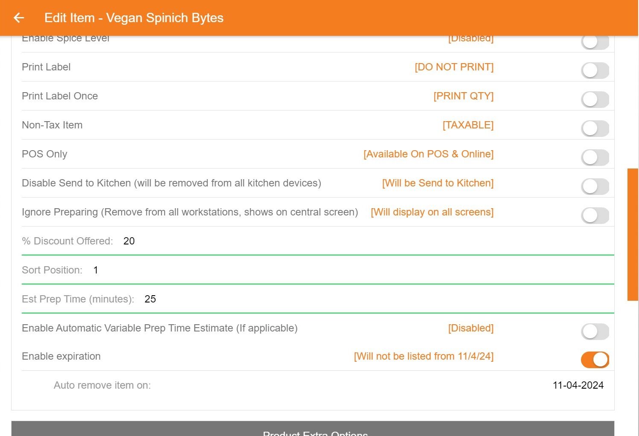Click the back arrow icon
The image size is (639, 436).
(x=19, y=18)
